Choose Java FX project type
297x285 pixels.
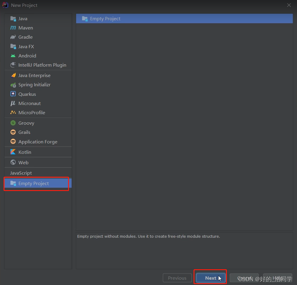click(38, 46)
